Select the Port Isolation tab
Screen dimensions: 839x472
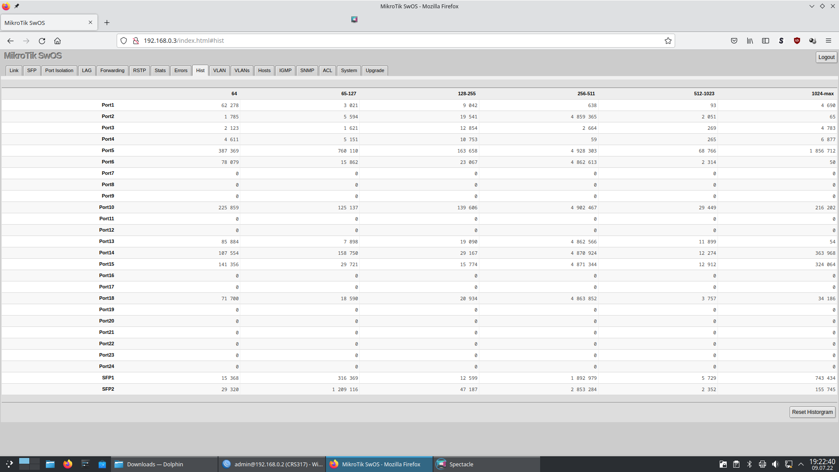pos(59,70)
